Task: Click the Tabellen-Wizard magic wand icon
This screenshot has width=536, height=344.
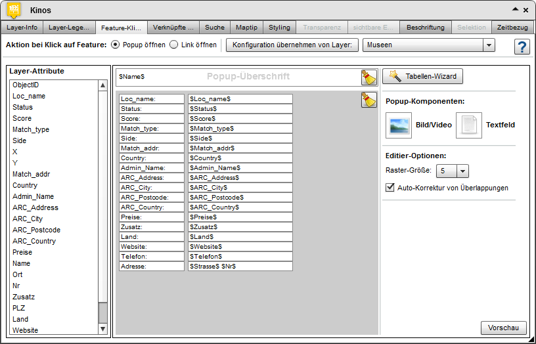Action: point(395,76)
